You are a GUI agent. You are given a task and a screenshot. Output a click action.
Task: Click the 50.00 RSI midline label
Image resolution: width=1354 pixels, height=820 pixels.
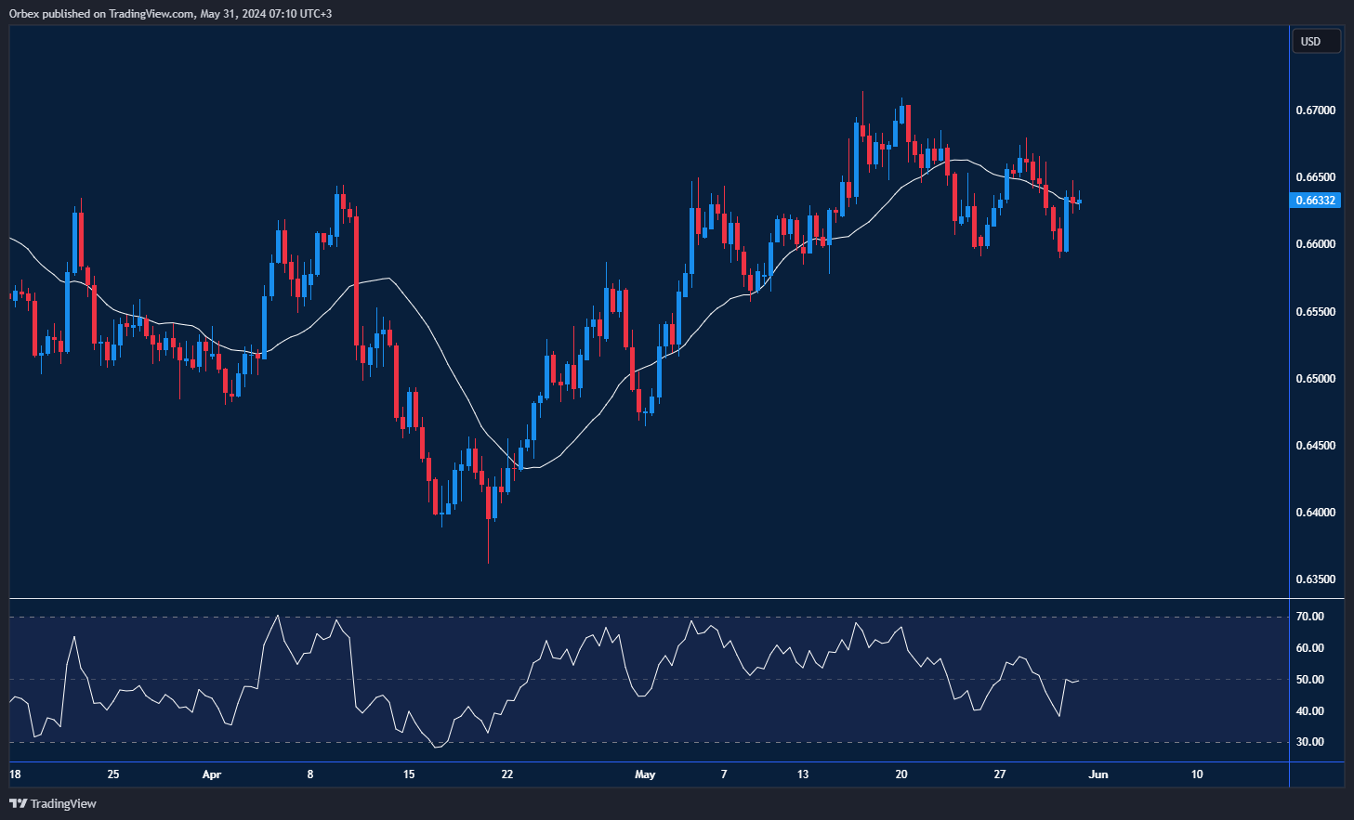pyautogui.click(x=1310, y=680)
